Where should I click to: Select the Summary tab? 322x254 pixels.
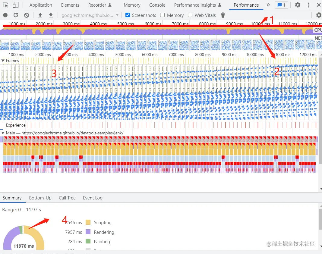click(x=12, y=198)
